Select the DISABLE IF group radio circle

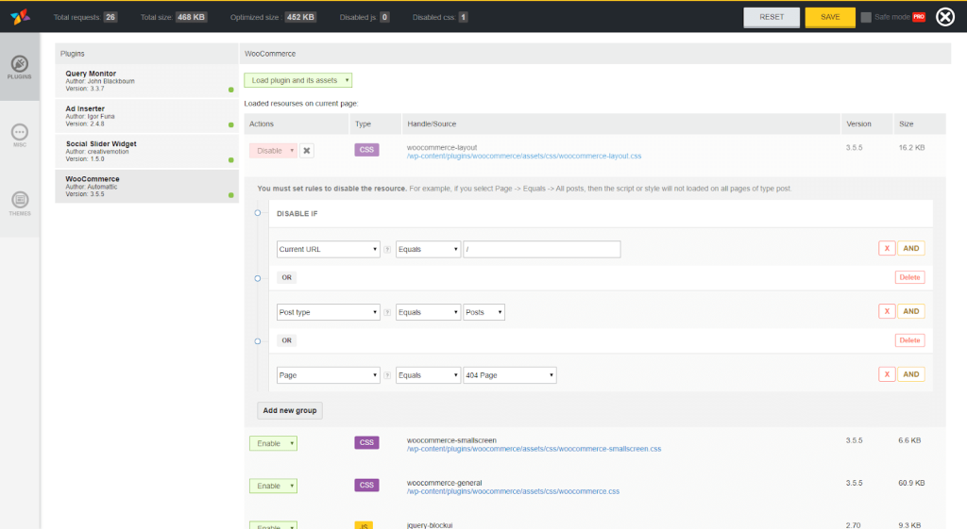coord(258,213)
